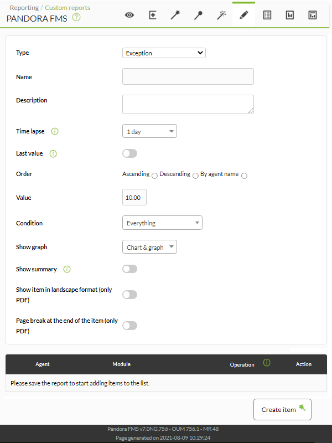Click the help icon beside PANDORA FMS

point(76,18)
